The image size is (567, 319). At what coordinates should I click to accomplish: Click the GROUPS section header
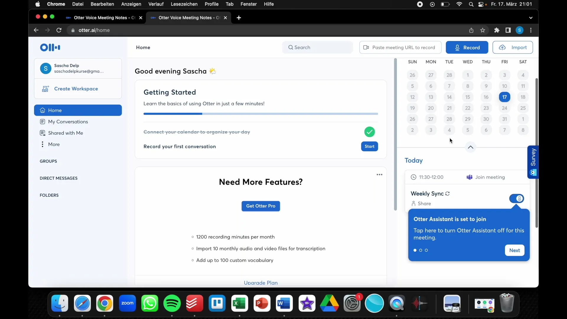(48, 161)
